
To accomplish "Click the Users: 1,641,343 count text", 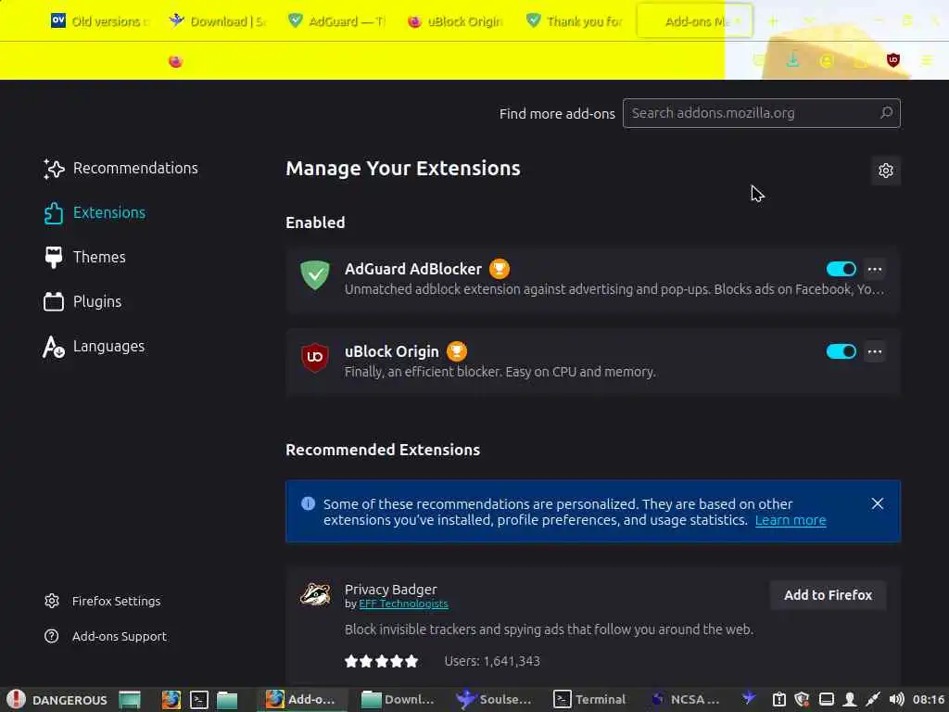I will (x=492, y=661).
